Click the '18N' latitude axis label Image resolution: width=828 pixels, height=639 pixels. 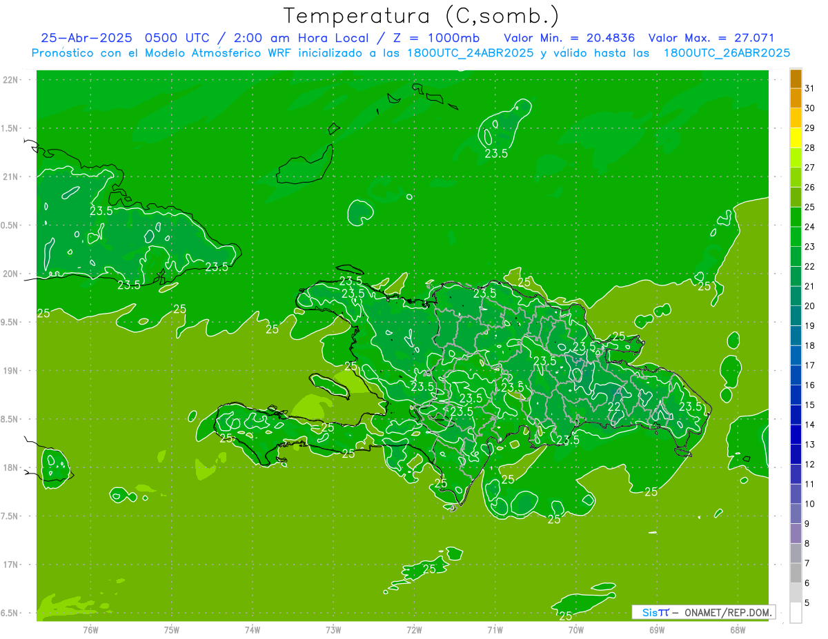[10, 468]
